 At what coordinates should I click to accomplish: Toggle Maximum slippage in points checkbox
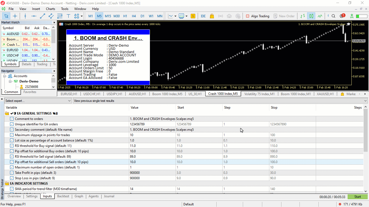tap(12, 135)
